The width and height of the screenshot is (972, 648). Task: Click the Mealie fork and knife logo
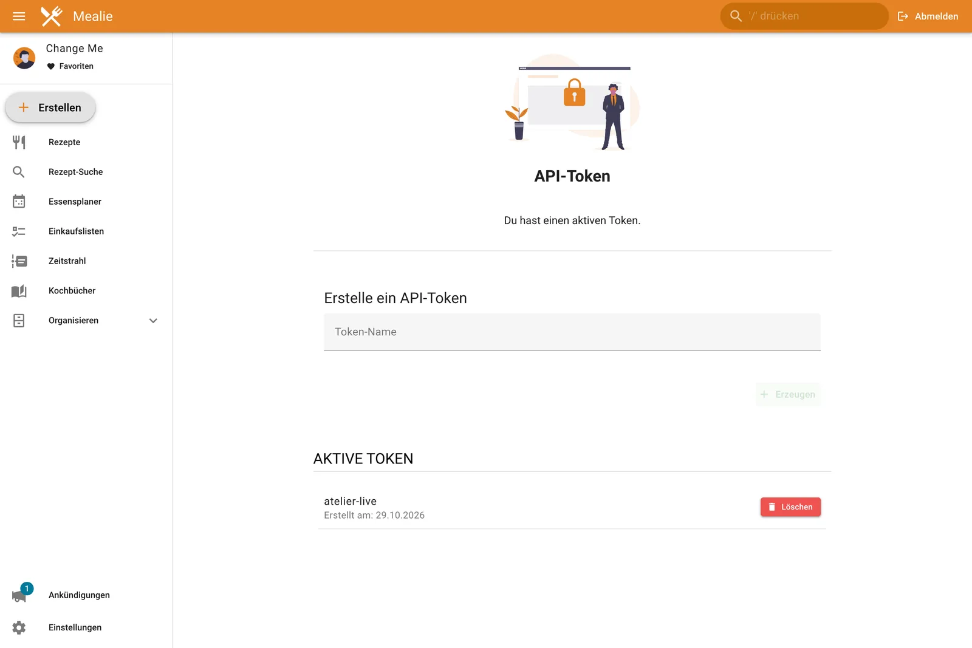tap(52, 16)
